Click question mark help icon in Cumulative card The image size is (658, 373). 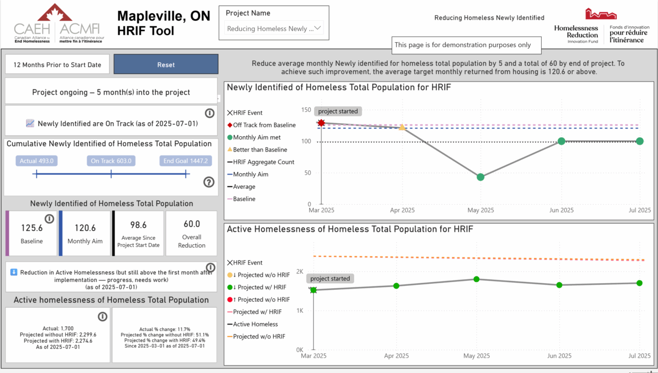[209, 182]
